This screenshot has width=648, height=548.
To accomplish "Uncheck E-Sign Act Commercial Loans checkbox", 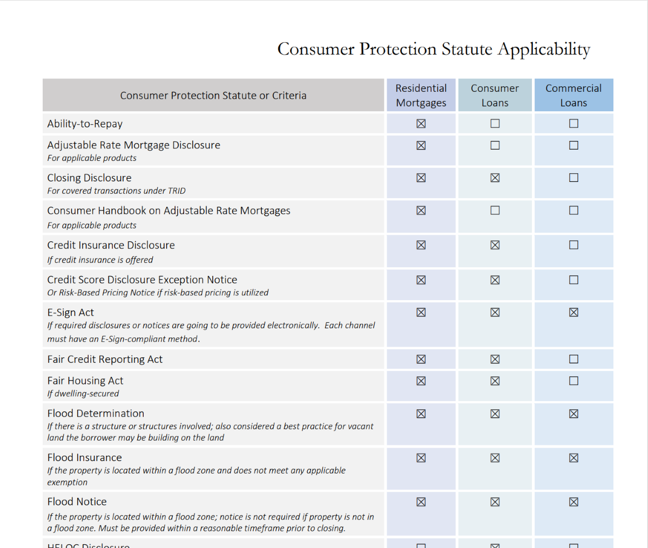I will (573, 312).
